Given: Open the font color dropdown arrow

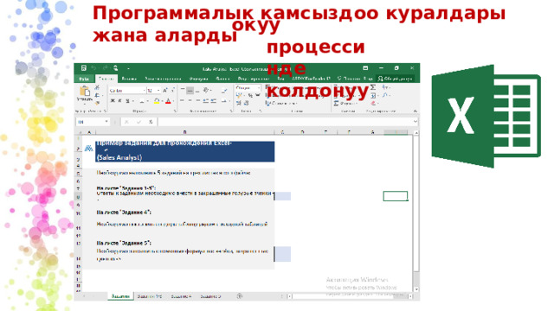Looking at the screenshot, I should [x=173, y=102].
